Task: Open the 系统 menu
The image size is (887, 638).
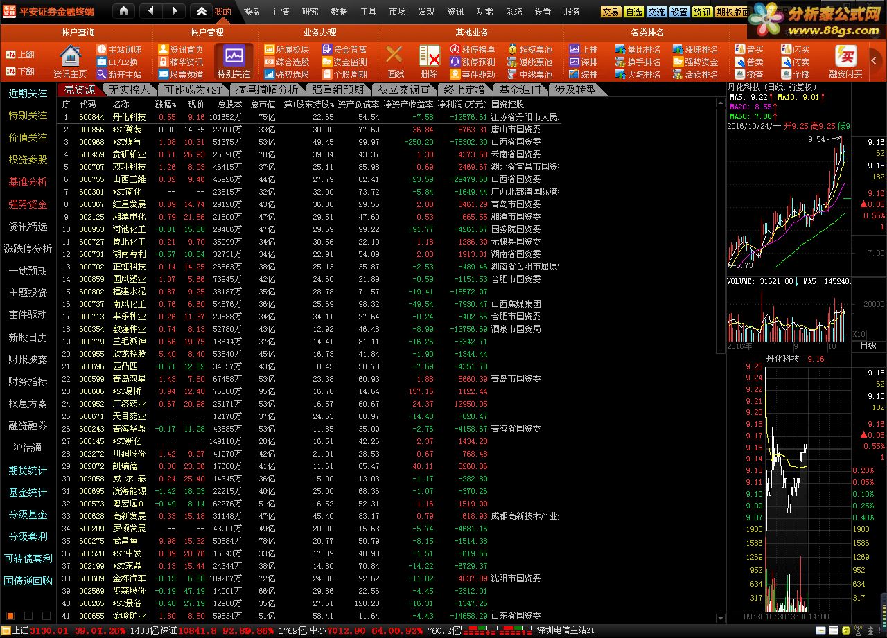Action: click(x=514, y=12)
